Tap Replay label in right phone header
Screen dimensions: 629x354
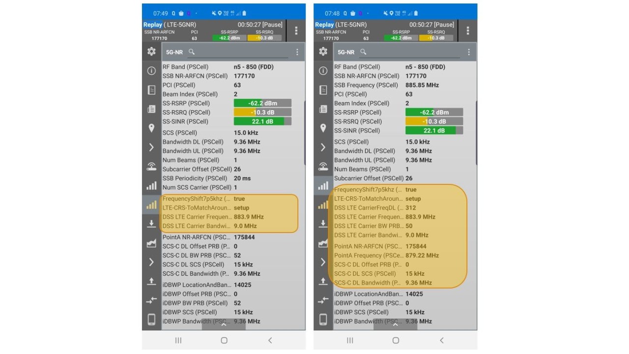pos(324,25)
